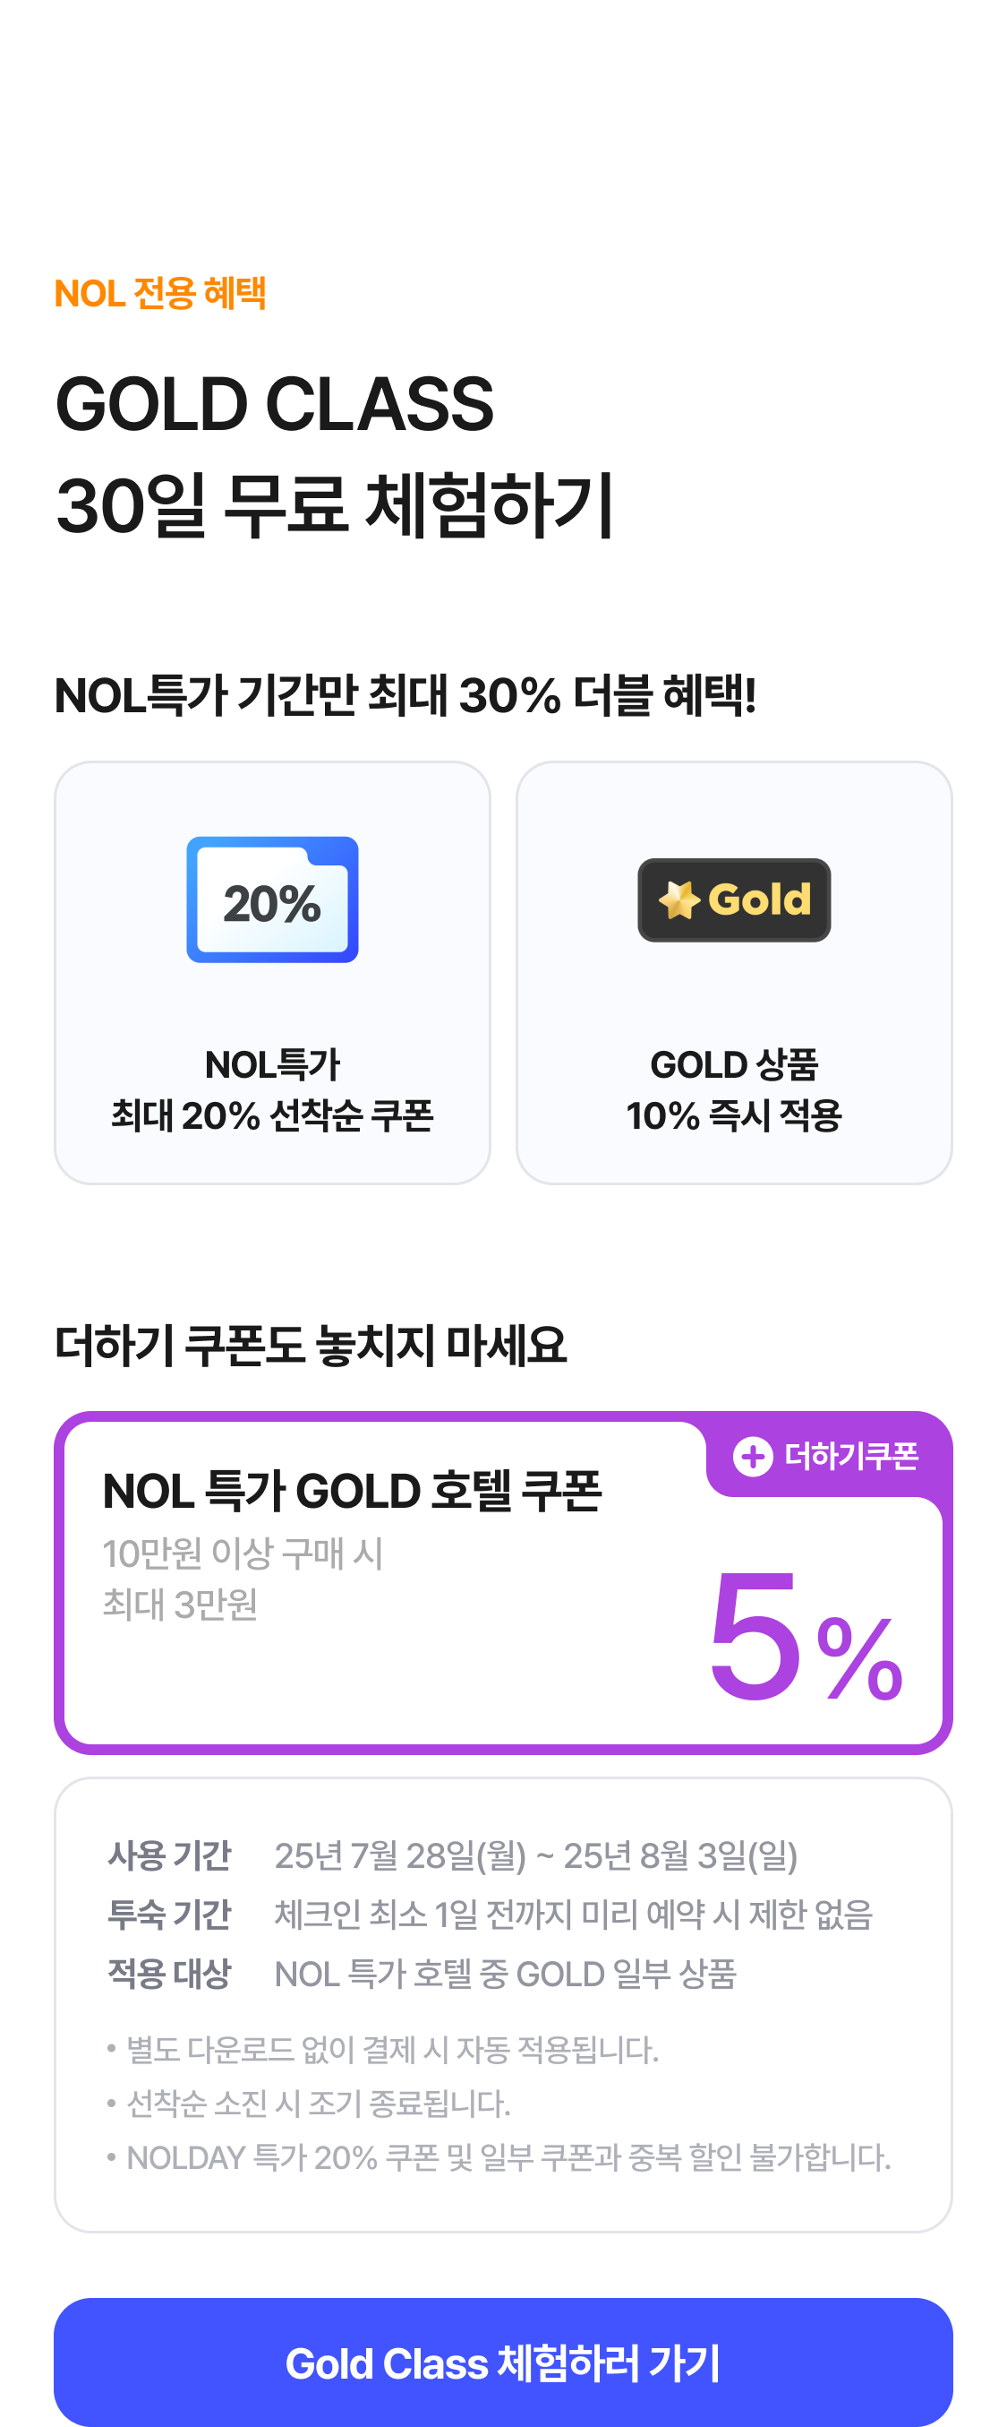Tap the plus icon beside 더하기쿠폰
The width and height of the screenshot is (1007, 2427).
(x=752, y=1457)
